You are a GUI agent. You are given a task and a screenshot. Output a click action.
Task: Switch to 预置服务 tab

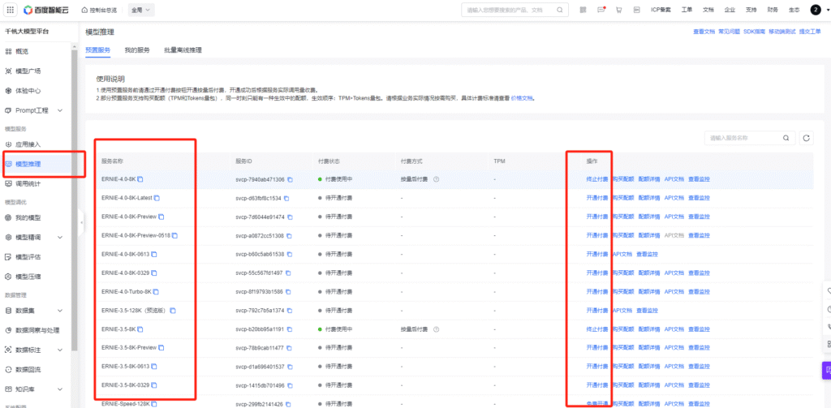point(97,50)
